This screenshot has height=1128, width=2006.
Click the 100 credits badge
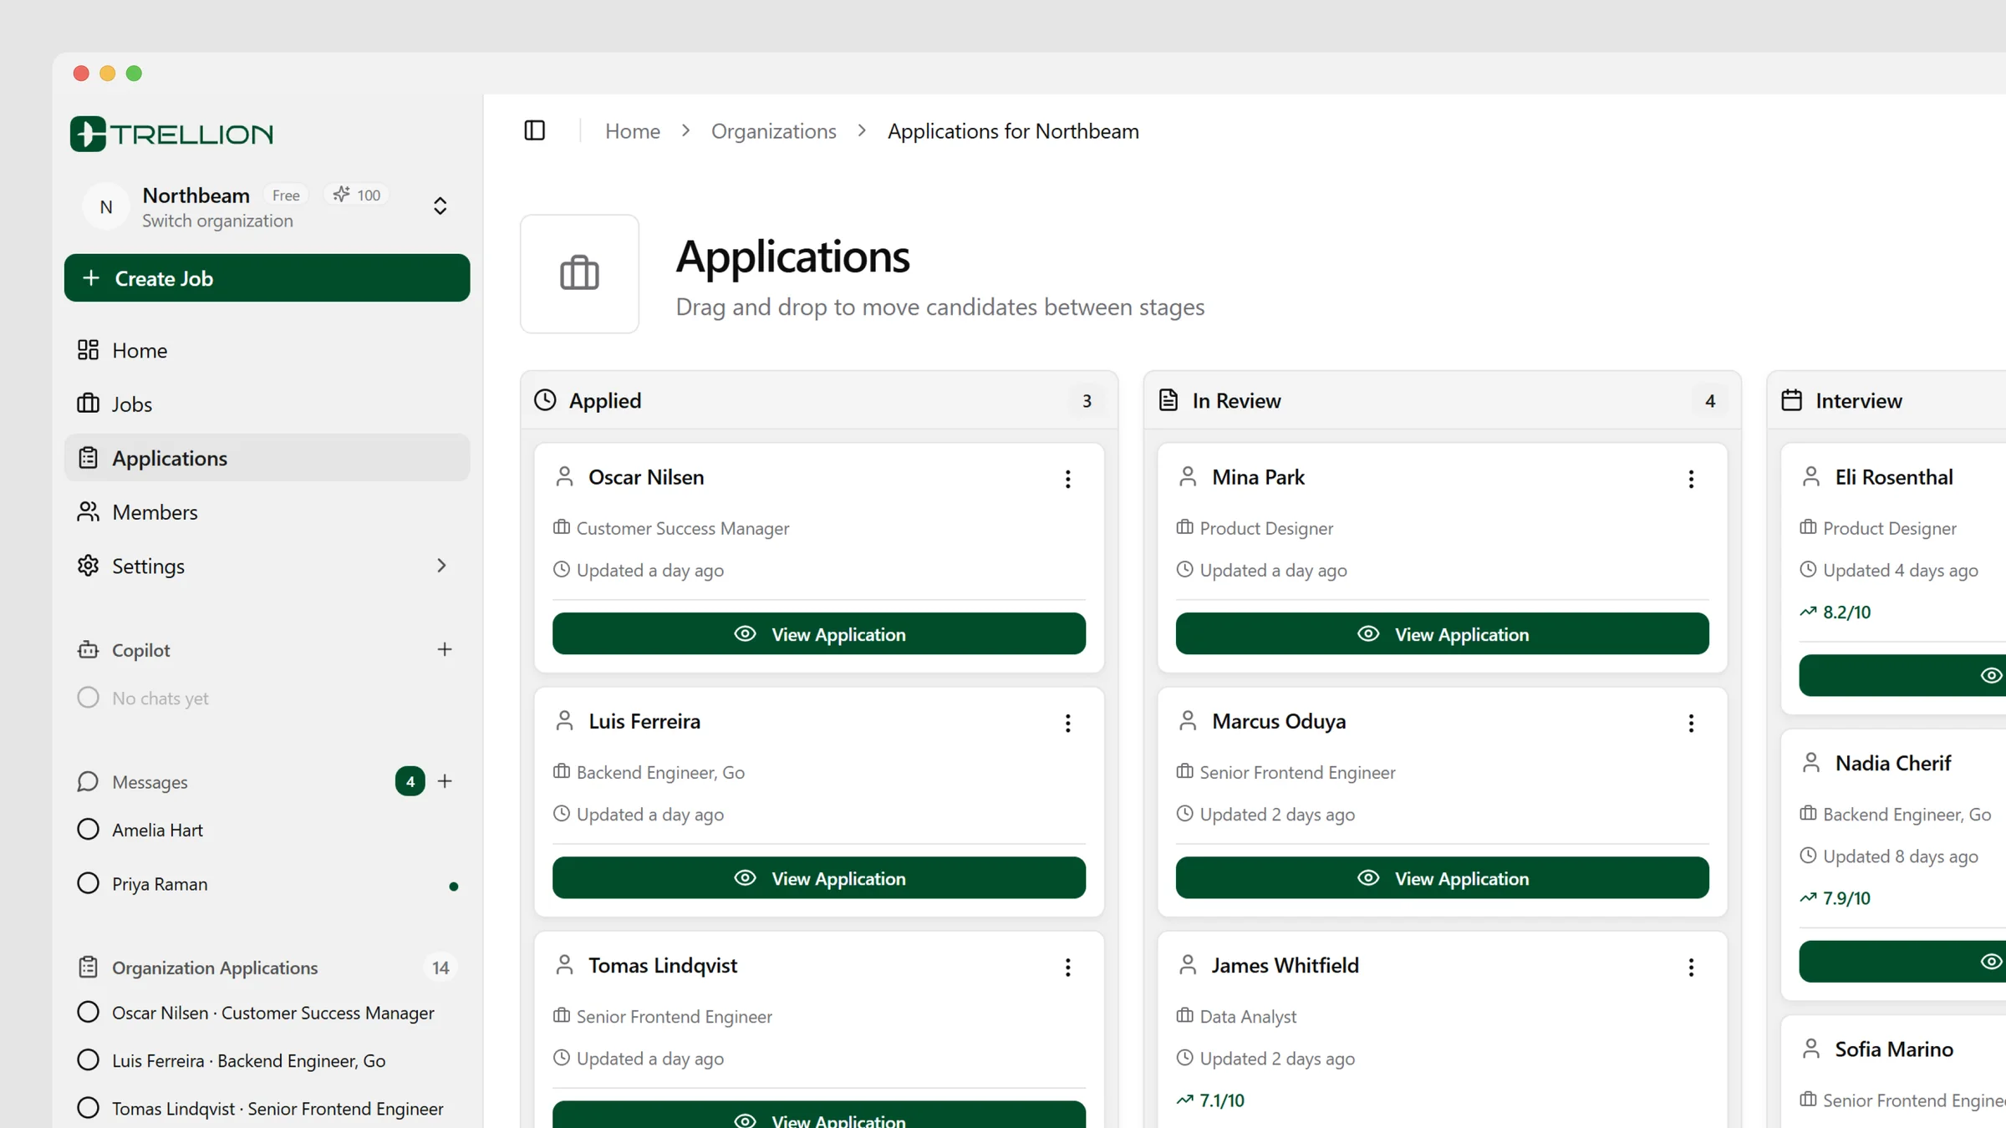(x=357, y=195)
